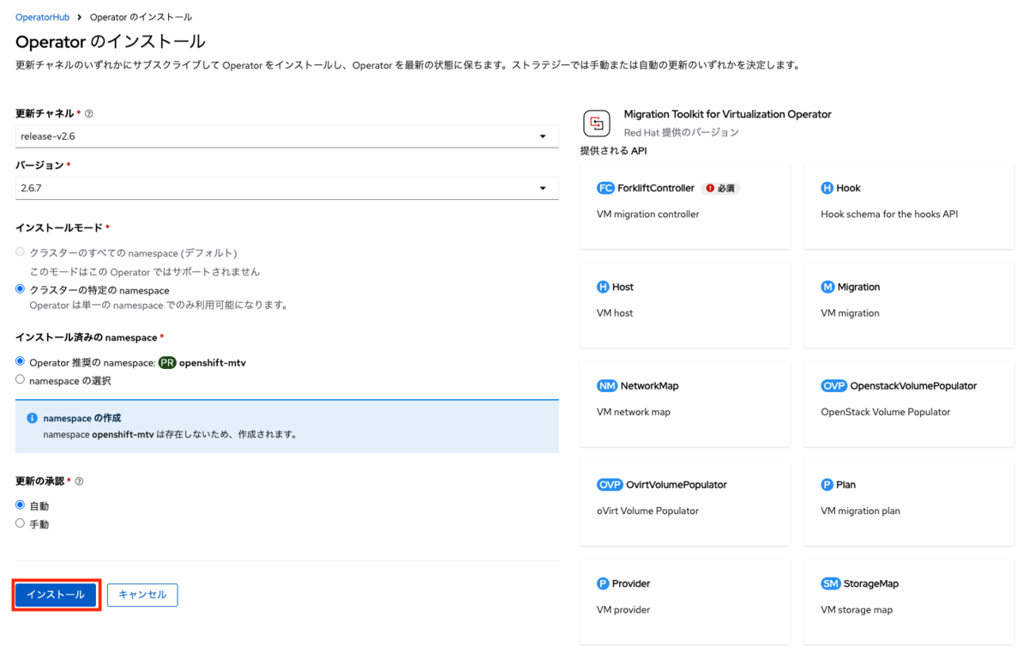Click the H badge next to Hook
The image size is (1029, 653).
click(x=827, y=188)
